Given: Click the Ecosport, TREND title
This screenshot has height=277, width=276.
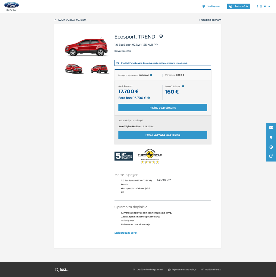Looking at the screenshot, I should pyautogui.click(x=135, y=37).
